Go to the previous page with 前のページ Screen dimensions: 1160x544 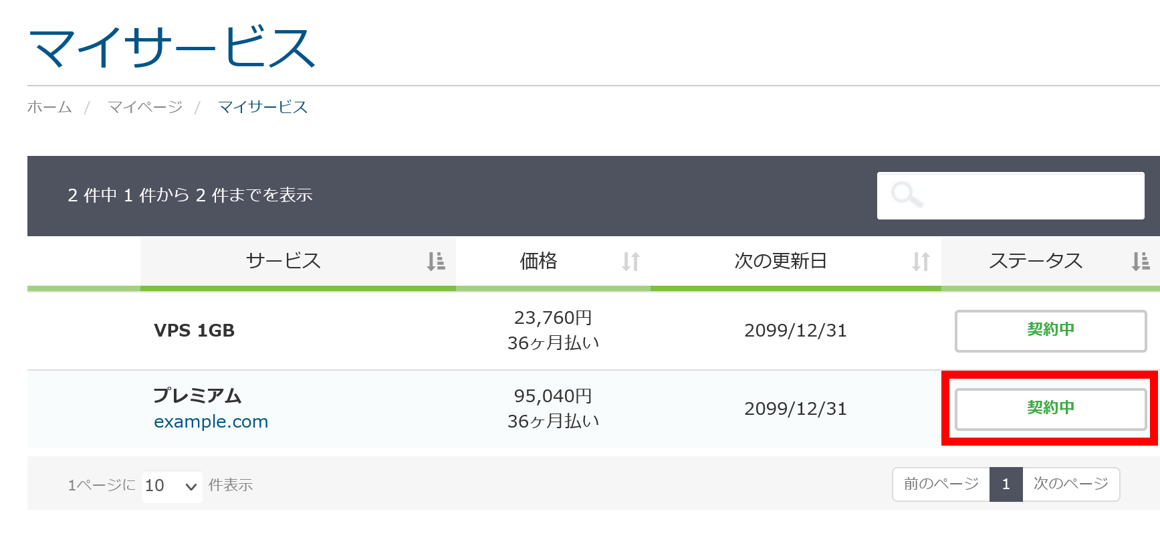pyautogui.click(x=941, y=484)
